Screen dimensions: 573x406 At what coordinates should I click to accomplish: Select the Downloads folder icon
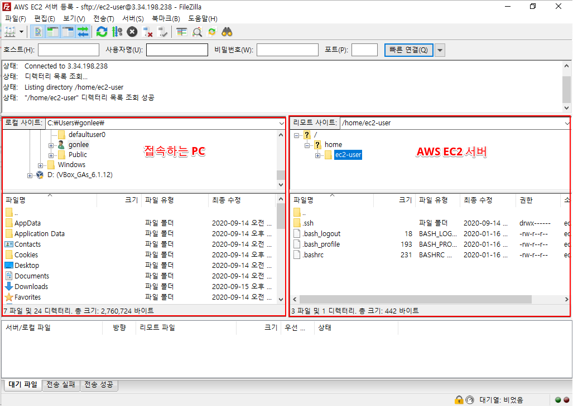[9, 286]
